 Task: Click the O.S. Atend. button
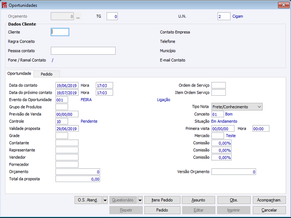coord(88,200)
